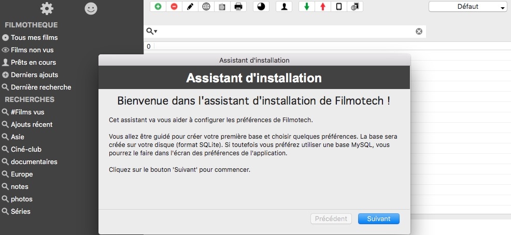Click the Précédent button
This screenshot has width=511, height=235.
point(331,219)
